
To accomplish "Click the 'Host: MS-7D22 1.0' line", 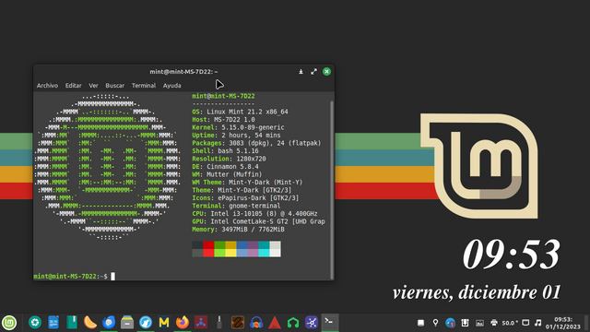I will (223, 120).
